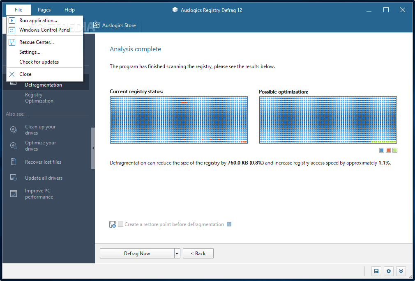Enable Create a restore point before defragmentation
This screenshot has width=415, height=281.
[x=120, y=224]
